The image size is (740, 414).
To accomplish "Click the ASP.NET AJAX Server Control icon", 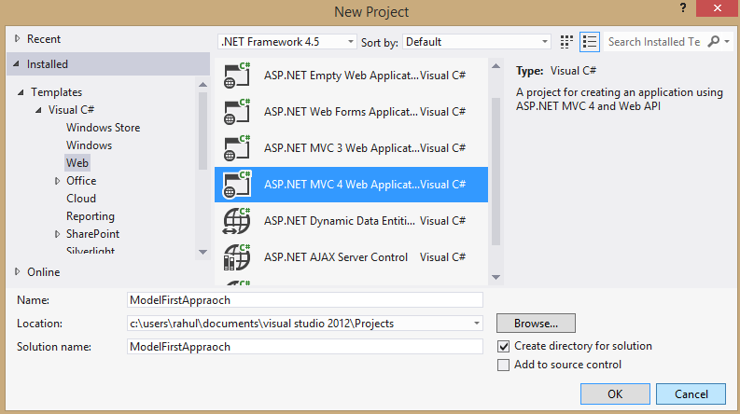I will [x=238, y=255].
